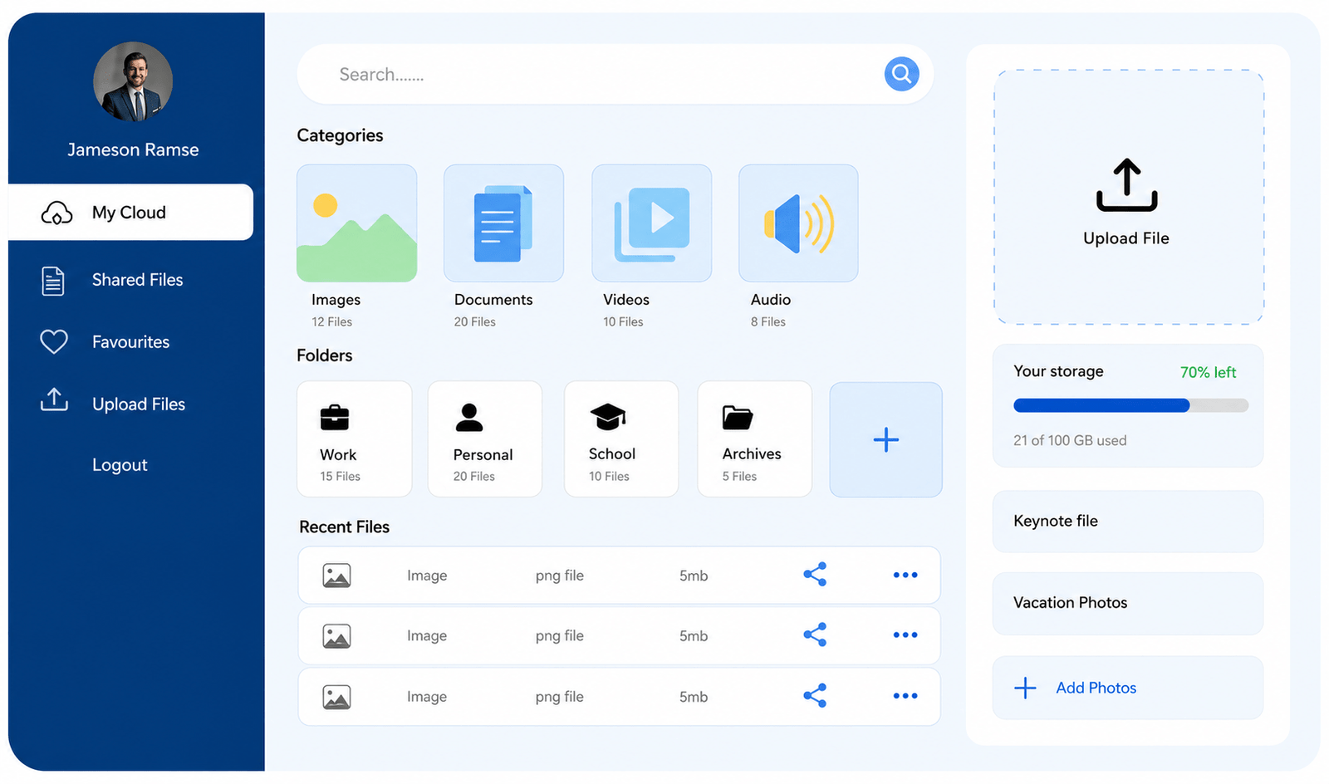This screenshot has height=784, width=1329.
Task: Click the Favourites heart icon
Action: [x=54, y=341]
